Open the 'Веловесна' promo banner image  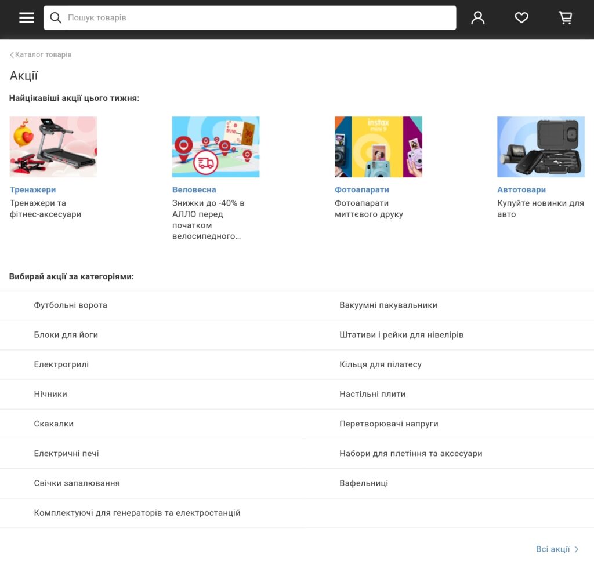pyautogui.click(x=216, y=147)
